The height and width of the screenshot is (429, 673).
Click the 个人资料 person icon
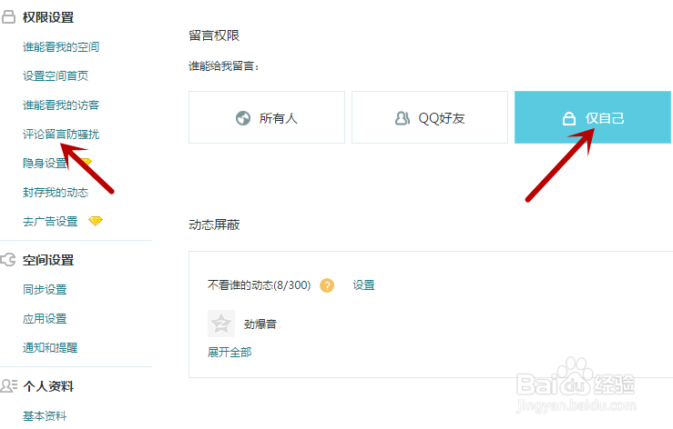8,386
